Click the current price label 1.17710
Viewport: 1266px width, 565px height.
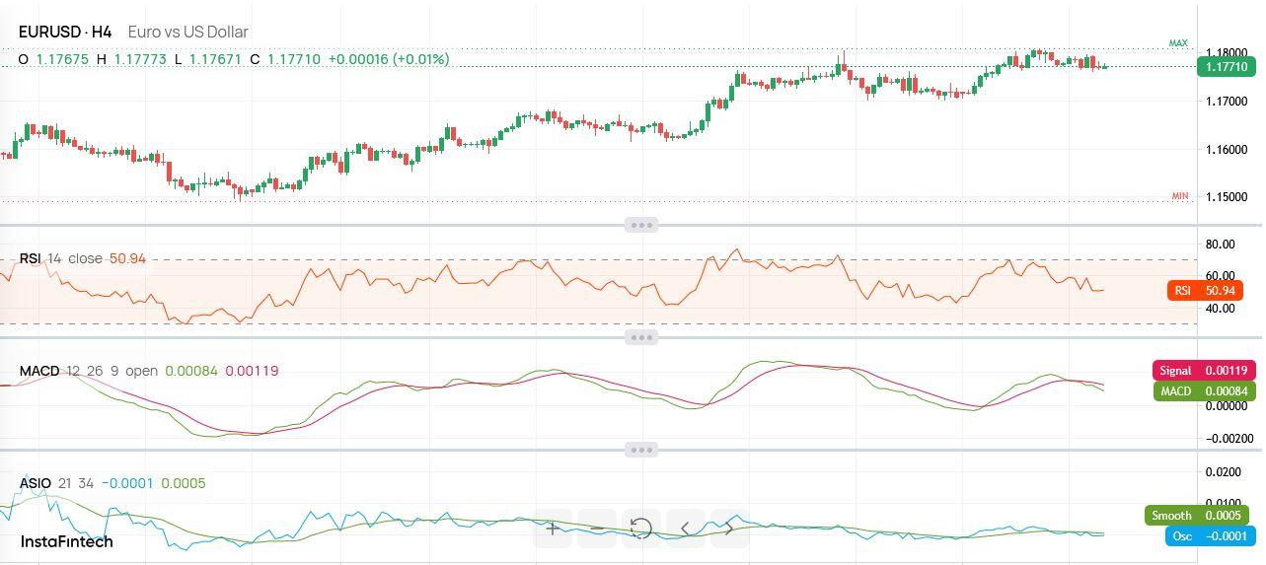click(1226, 67)
